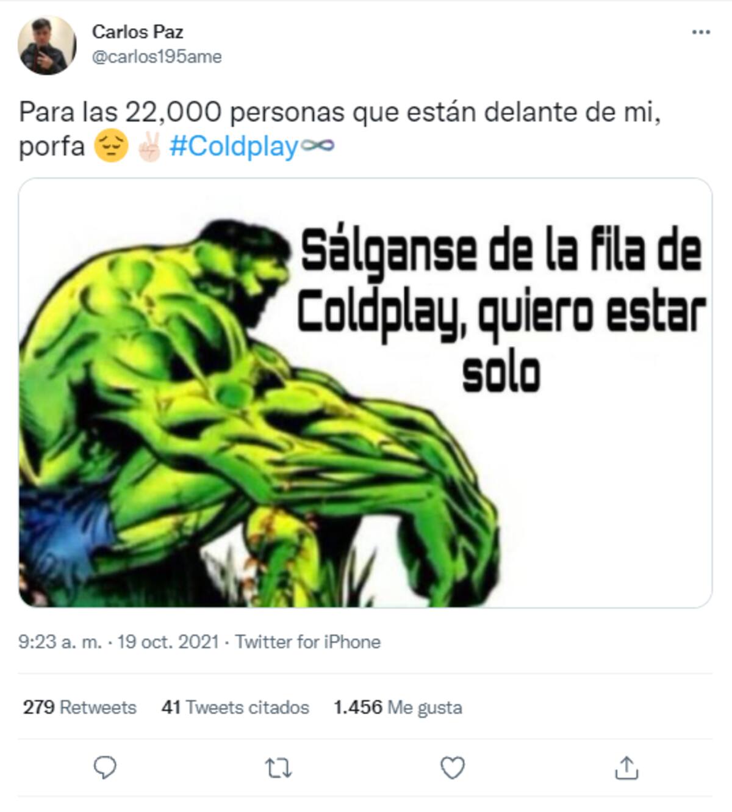This screenshot has width=732, height=812.
Task: Click the 19 oct. 2021 date
Action: pyautogui.click(x=168, y=642)
